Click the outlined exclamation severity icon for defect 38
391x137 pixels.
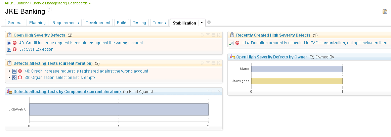coord(20,78)
